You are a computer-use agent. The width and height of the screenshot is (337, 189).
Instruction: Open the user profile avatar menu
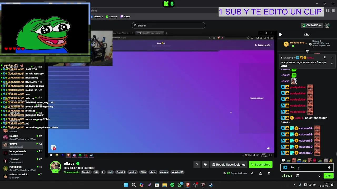pyautogui.click(x=327, y=25)
